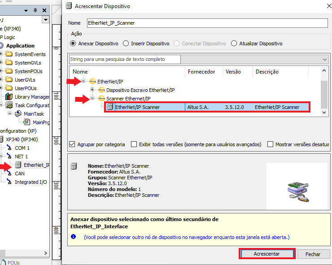332x265 pixels.
Task: Click the Task Configuration icon
Action: (x=9, y=105)
